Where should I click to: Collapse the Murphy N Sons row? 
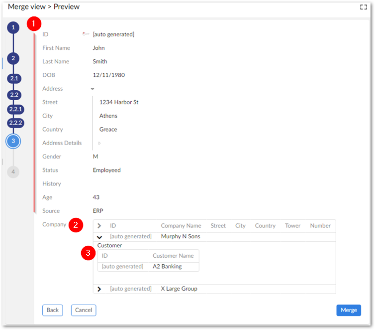point(99,237)
